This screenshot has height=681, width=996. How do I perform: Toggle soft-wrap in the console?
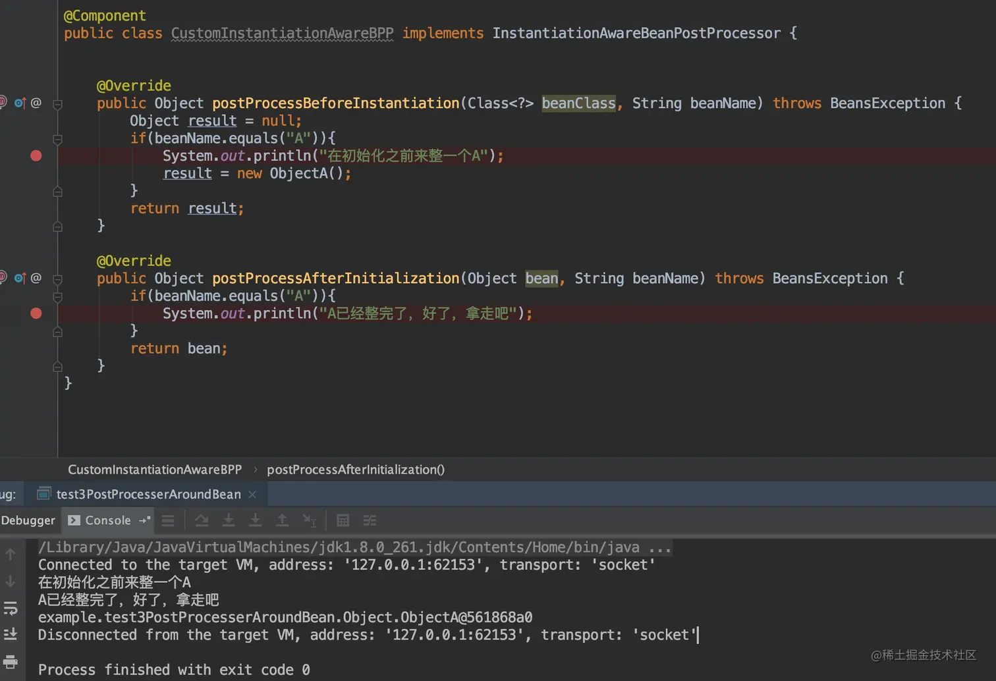coord(11,609)
